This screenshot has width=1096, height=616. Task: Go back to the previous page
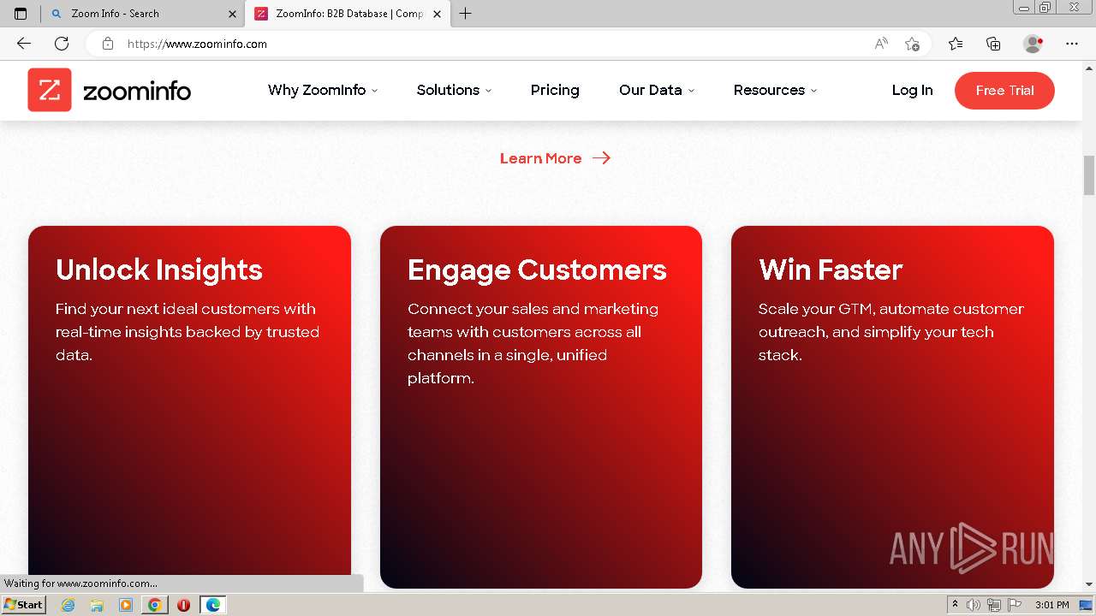click(24, 44)
